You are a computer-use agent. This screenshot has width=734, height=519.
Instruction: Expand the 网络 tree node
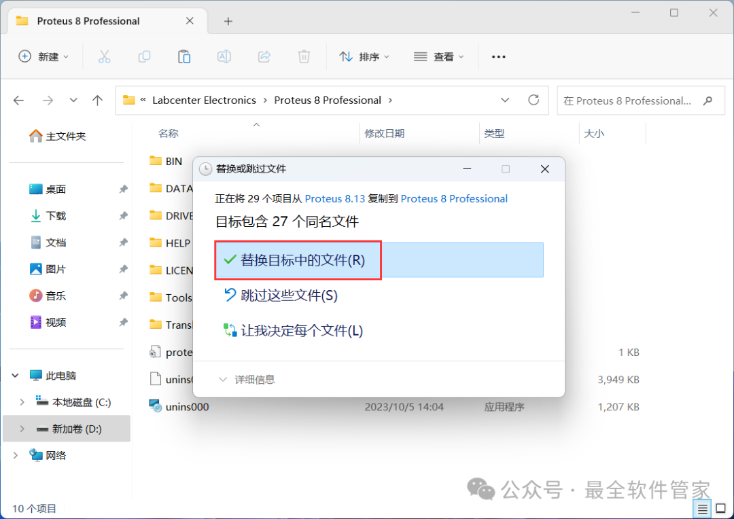click(x=15, y=455)
